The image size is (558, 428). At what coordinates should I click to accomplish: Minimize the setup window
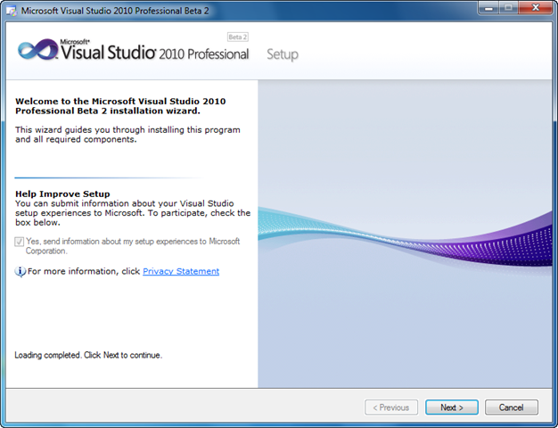(488, 8)
